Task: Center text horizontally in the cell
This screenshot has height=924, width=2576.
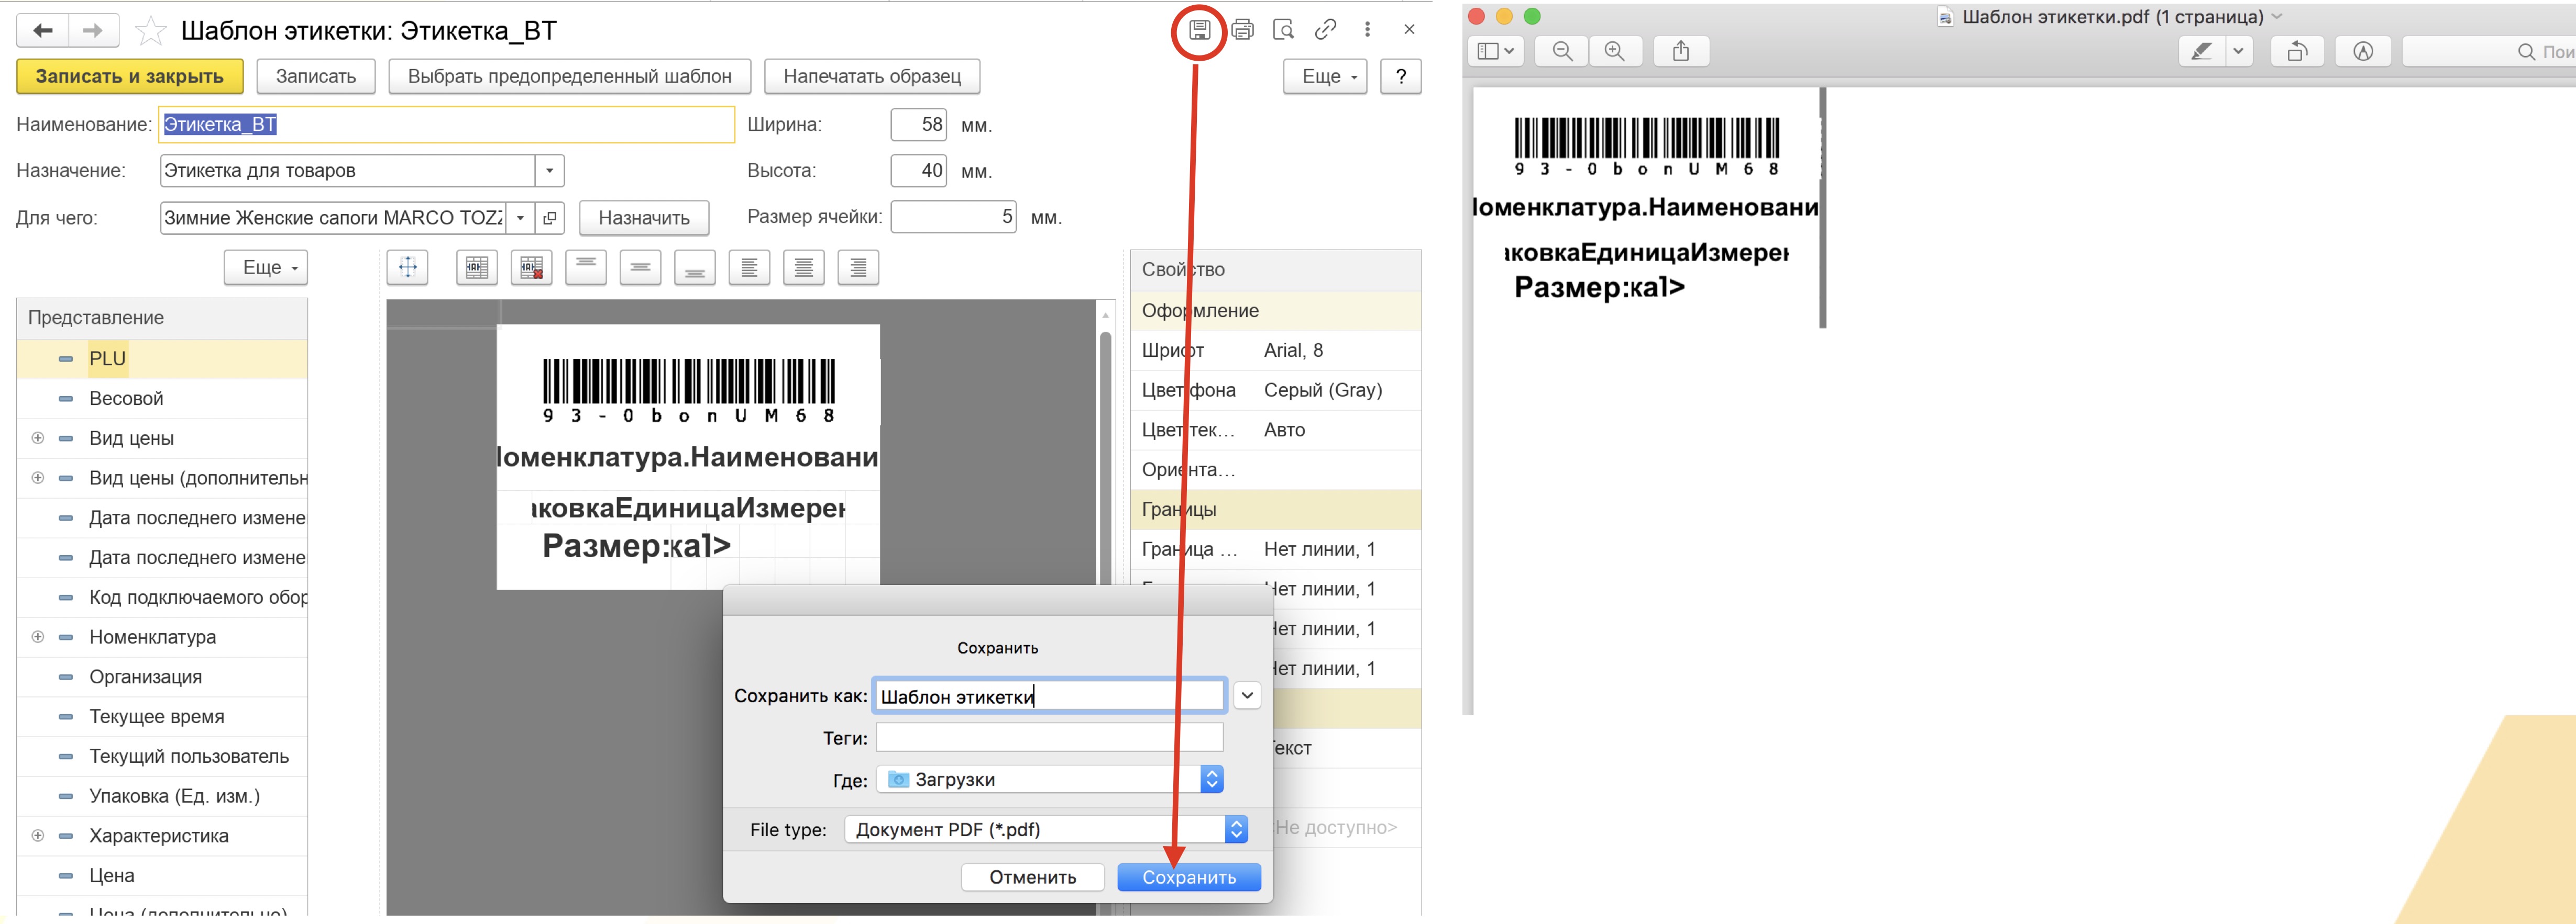Action: click(804, 267)
